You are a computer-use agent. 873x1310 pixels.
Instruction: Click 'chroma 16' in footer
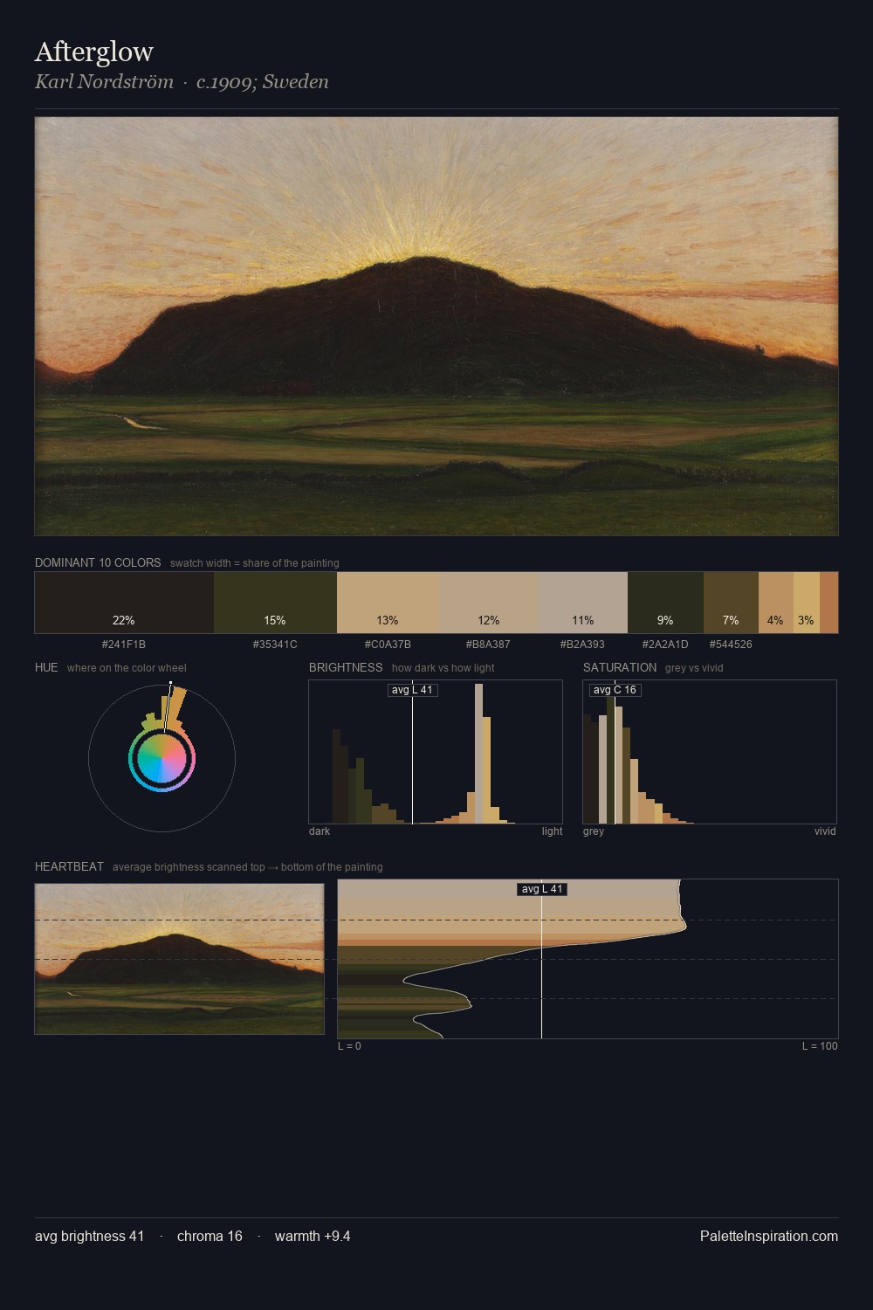pos(210,1236)
